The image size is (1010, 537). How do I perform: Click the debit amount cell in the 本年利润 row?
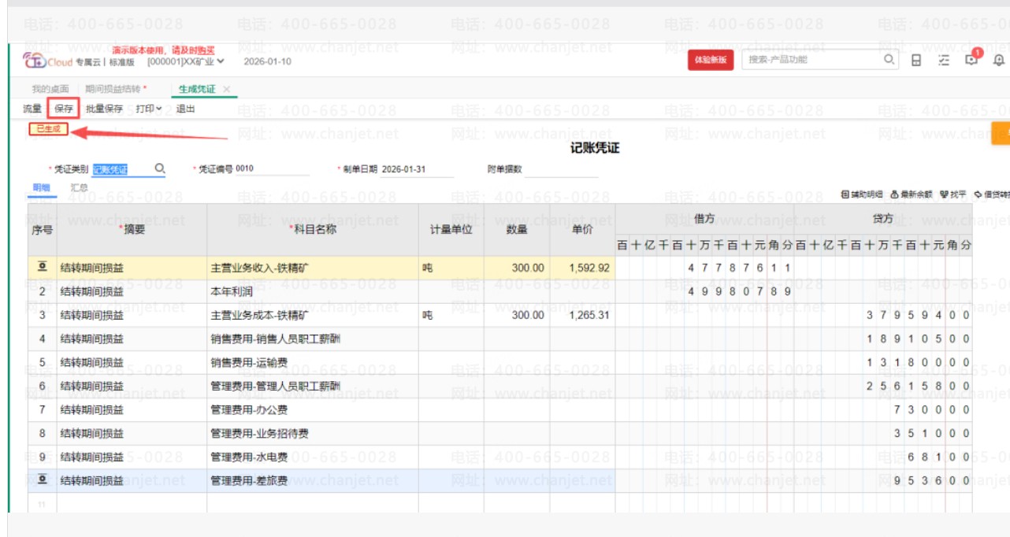[x=704, y=291]
